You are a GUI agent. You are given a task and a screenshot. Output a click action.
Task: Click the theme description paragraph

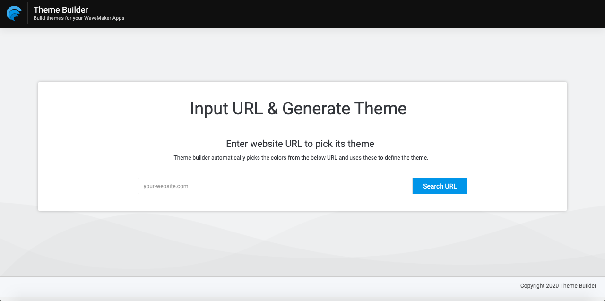pos(301,157)
